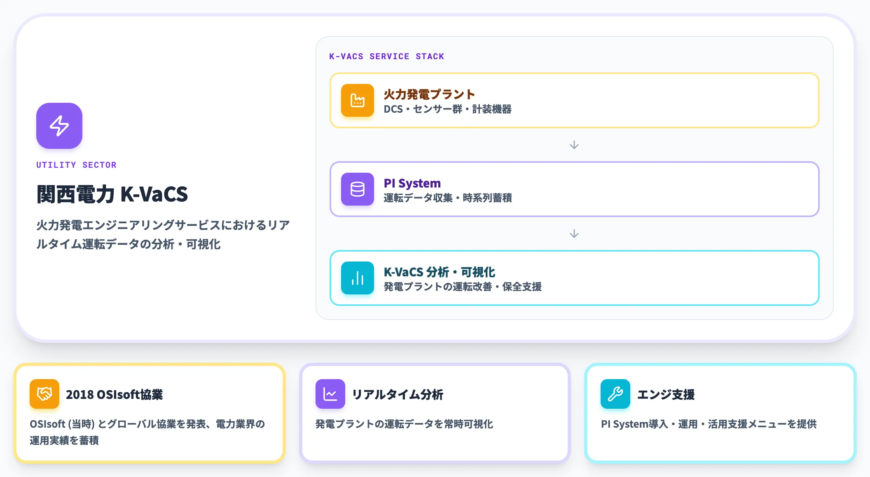Click the K-VACS SERVICE STACK label

point(386,56)
